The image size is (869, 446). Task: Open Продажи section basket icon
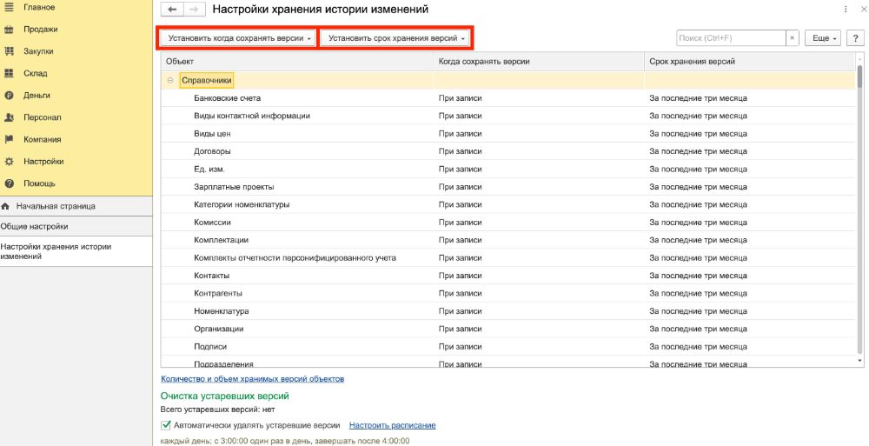coord(9,30)
